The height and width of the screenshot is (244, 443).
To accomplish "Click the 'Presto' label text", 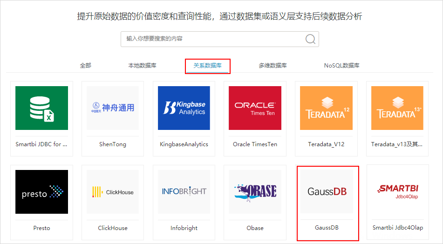I will point(41,228).
